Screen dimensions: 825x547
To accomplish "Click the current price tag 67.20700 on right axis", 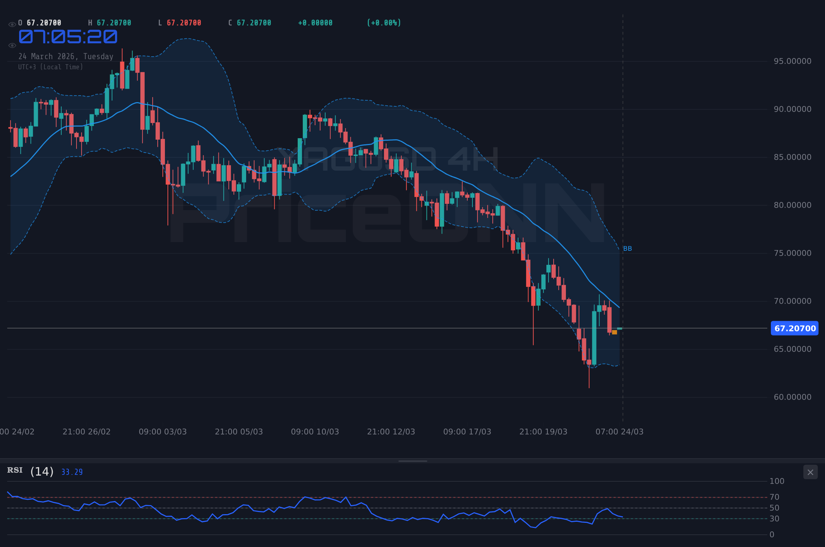I will [794, 328].
